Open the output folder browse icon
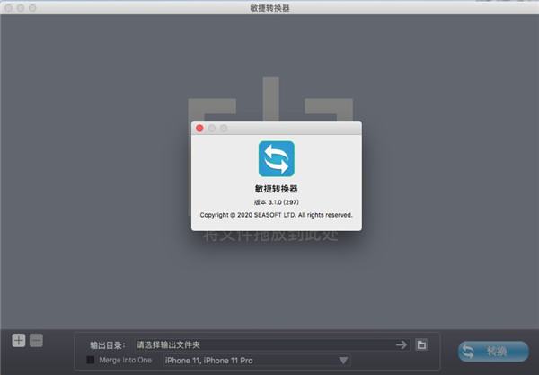Screen dimensions: 539x375 pos(421,344)
